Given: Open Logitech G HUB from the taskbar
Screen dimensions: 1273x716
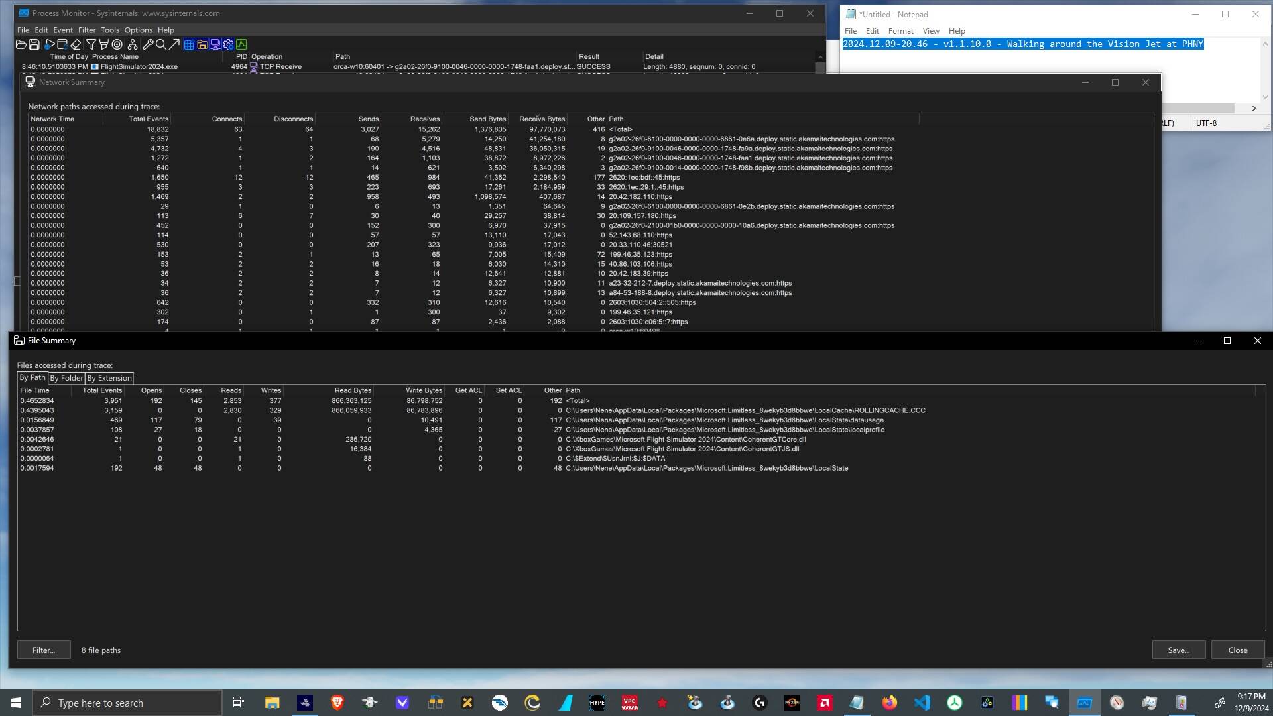Looking at the screenshot, I should [760, 703].
